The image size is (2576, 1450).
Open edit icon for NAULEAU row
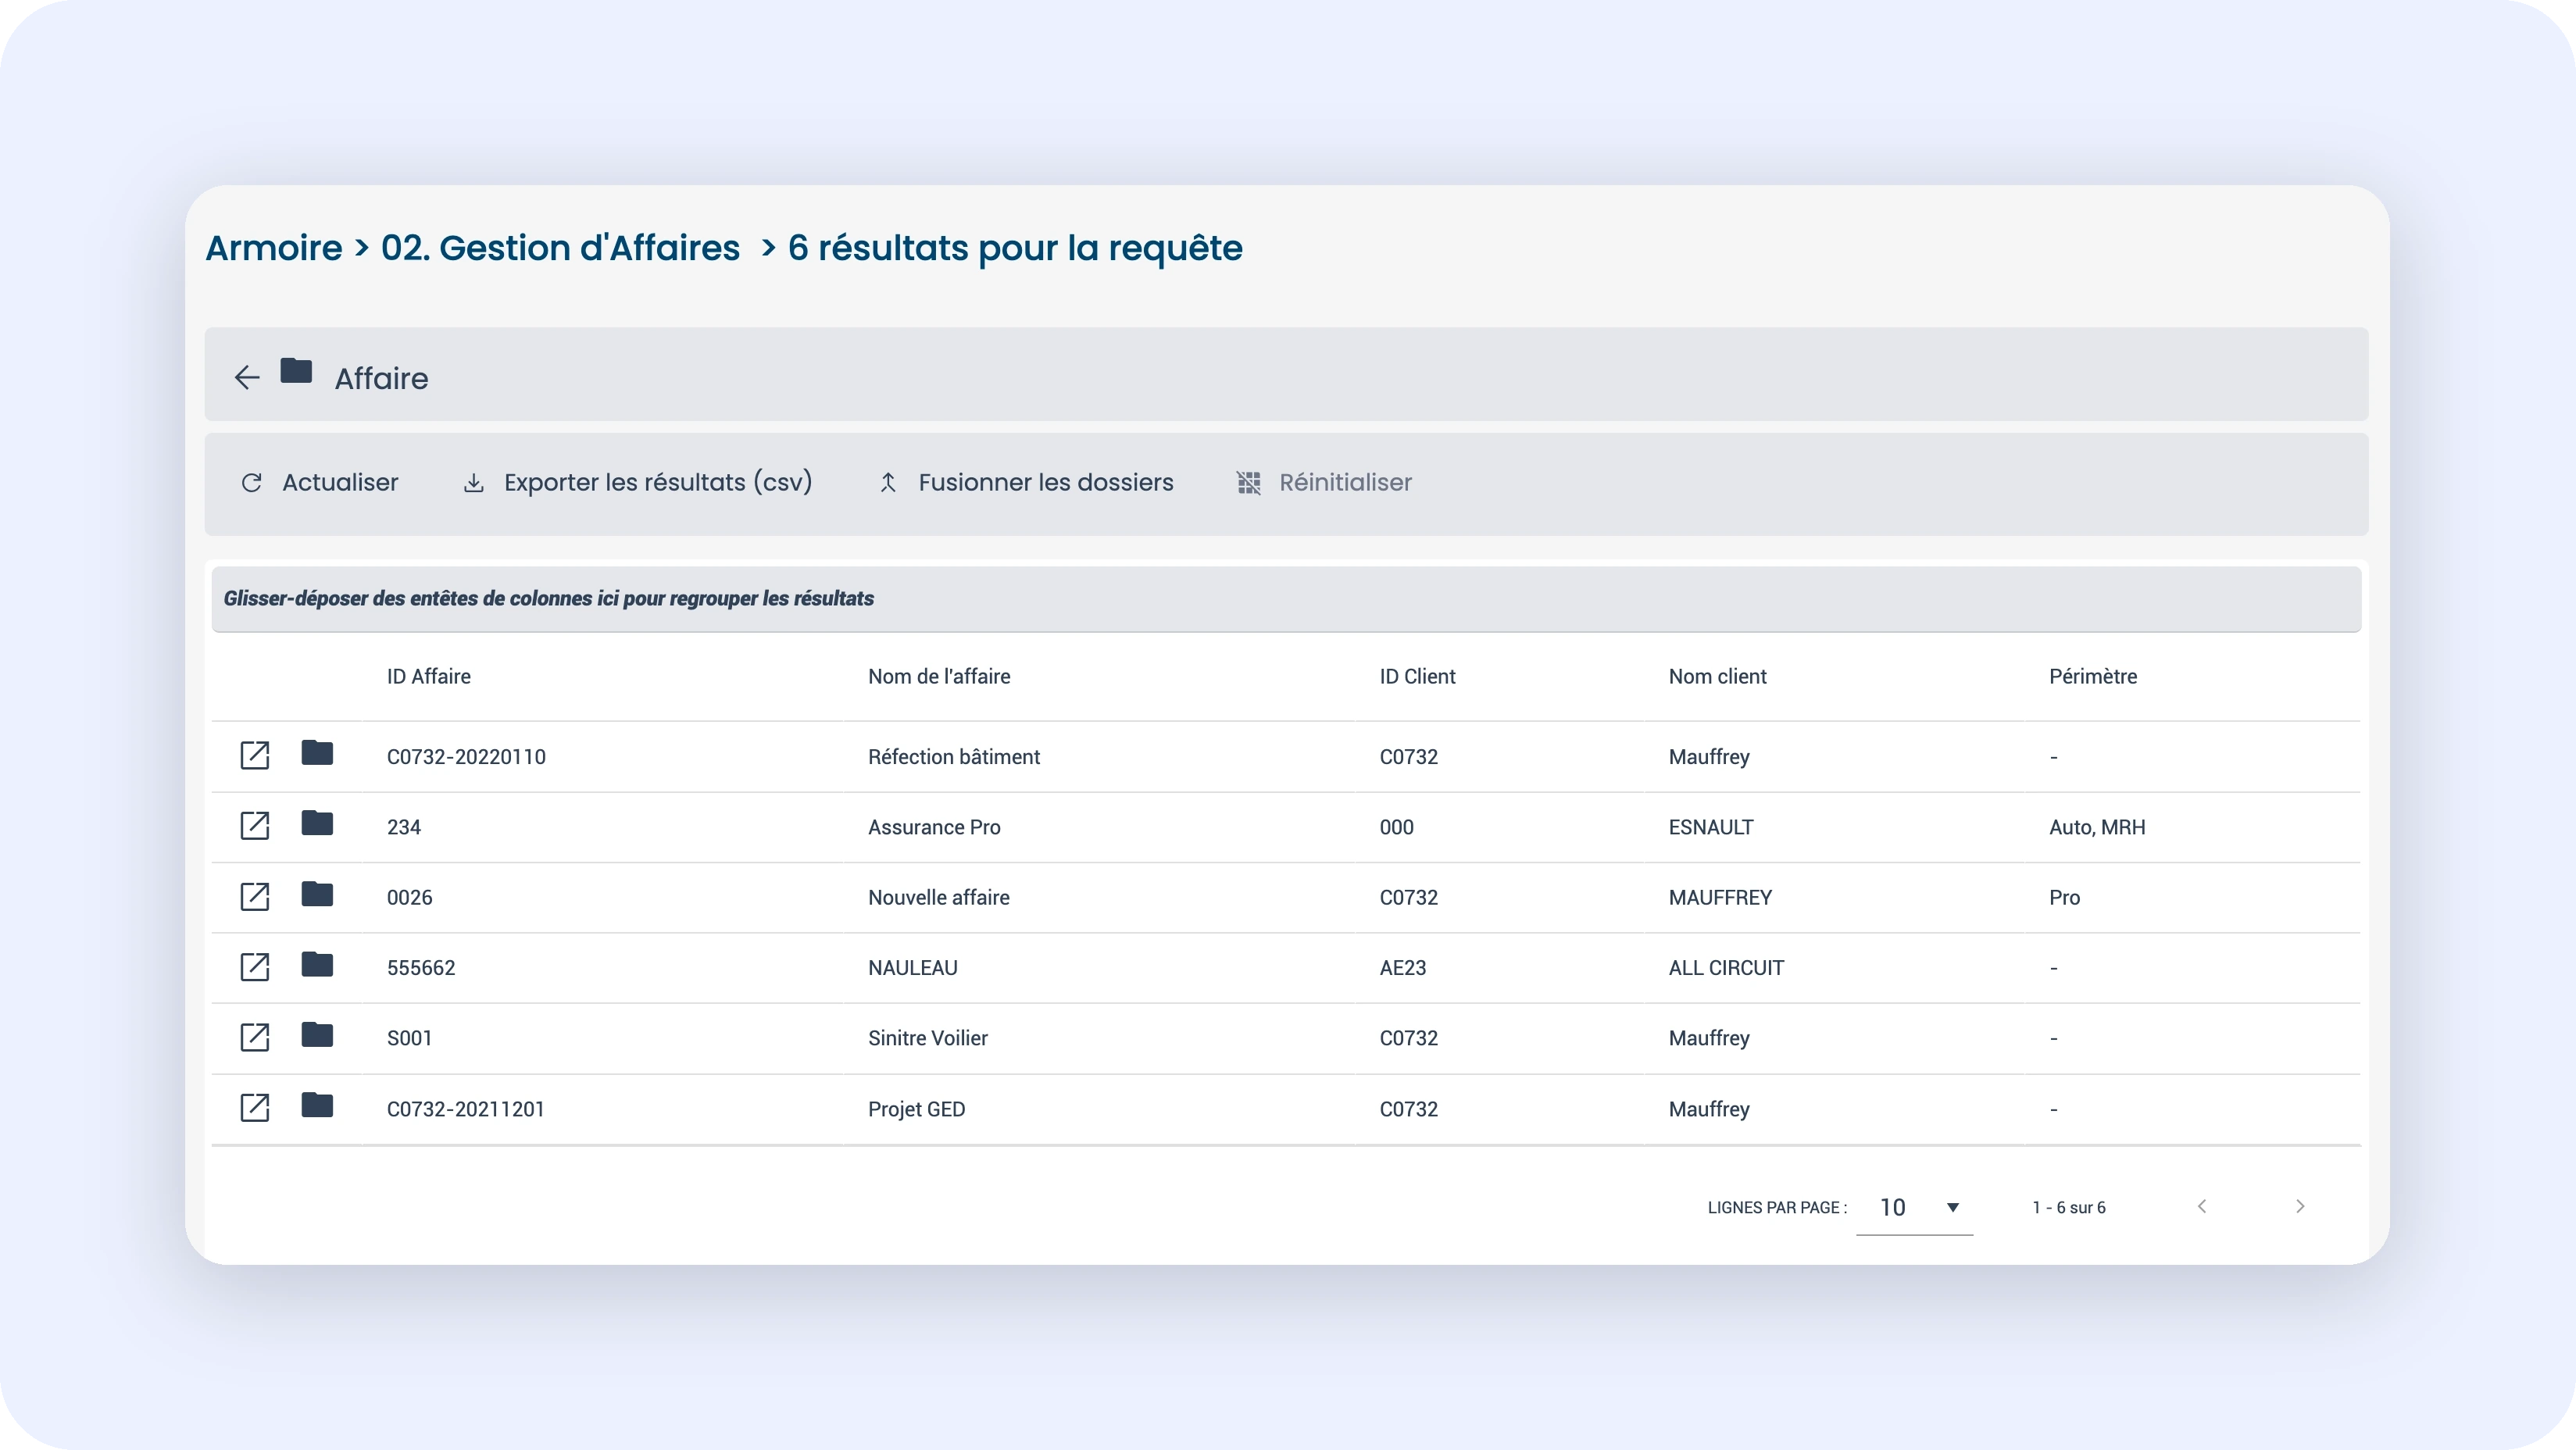(x=255, y=967)
